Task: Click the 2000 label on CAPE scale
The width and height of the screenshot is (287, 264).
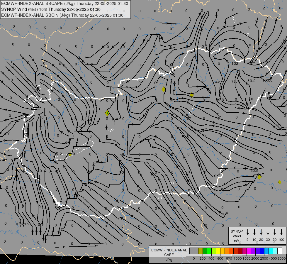Action: coord(255,258)
